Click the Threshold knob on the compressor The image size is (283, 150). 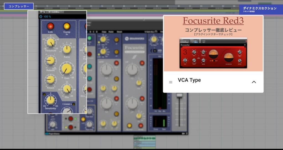51,43
